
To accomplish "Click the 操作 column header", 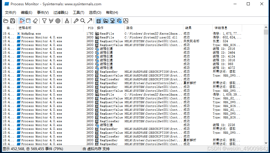I will 110,28.
